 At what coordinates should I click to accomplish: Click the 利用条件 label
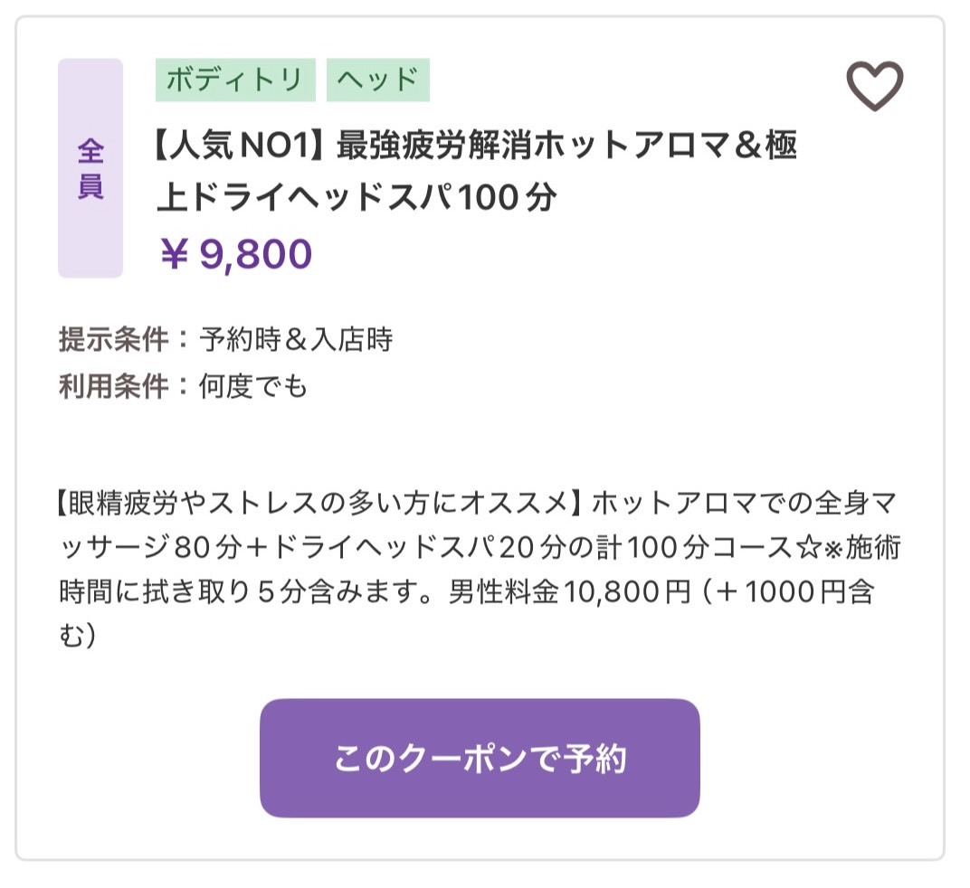(113, 386)
